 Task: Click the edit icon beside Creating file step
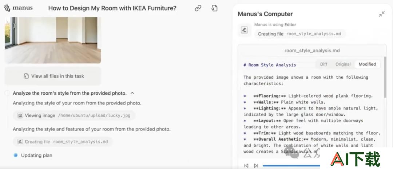(x=20, y=142)
